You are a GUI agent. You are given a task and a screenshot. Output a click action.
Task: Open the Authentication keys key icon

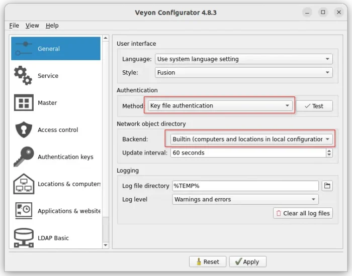click(23, 157)
